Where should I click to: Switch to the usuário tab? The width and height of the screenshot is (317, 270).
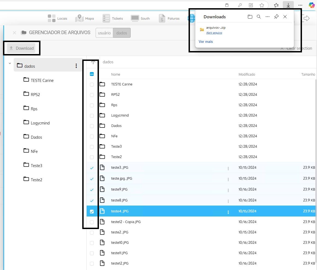coord(104,33)
